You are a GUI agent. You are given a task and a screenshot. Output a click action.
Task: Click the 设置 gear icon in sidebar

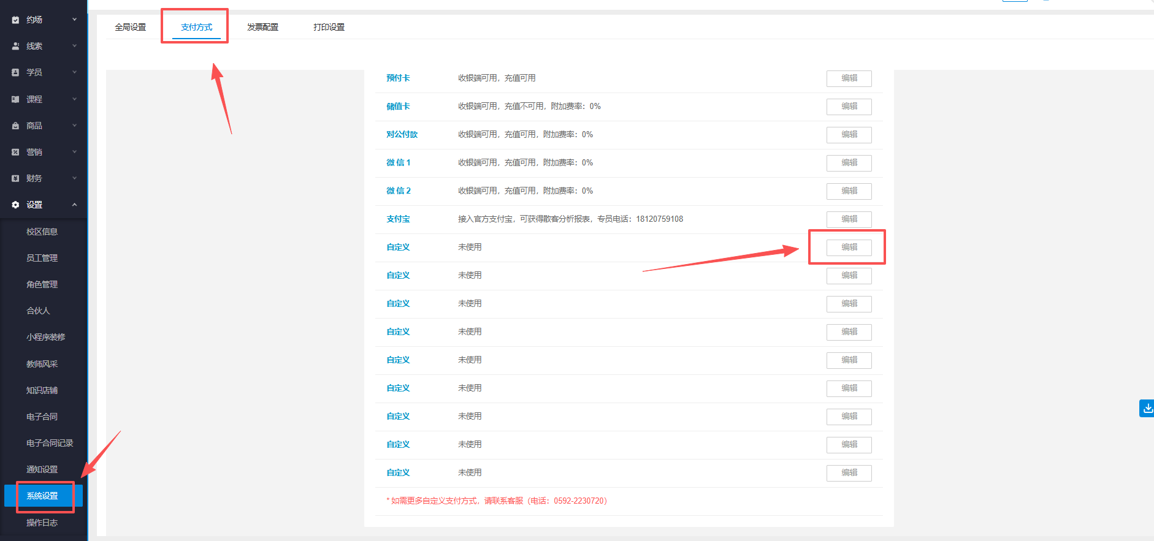pos(15,205)
